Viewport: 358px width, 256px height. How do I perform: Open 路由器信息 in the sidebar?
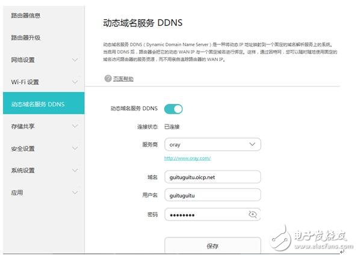tap(25, 16)
